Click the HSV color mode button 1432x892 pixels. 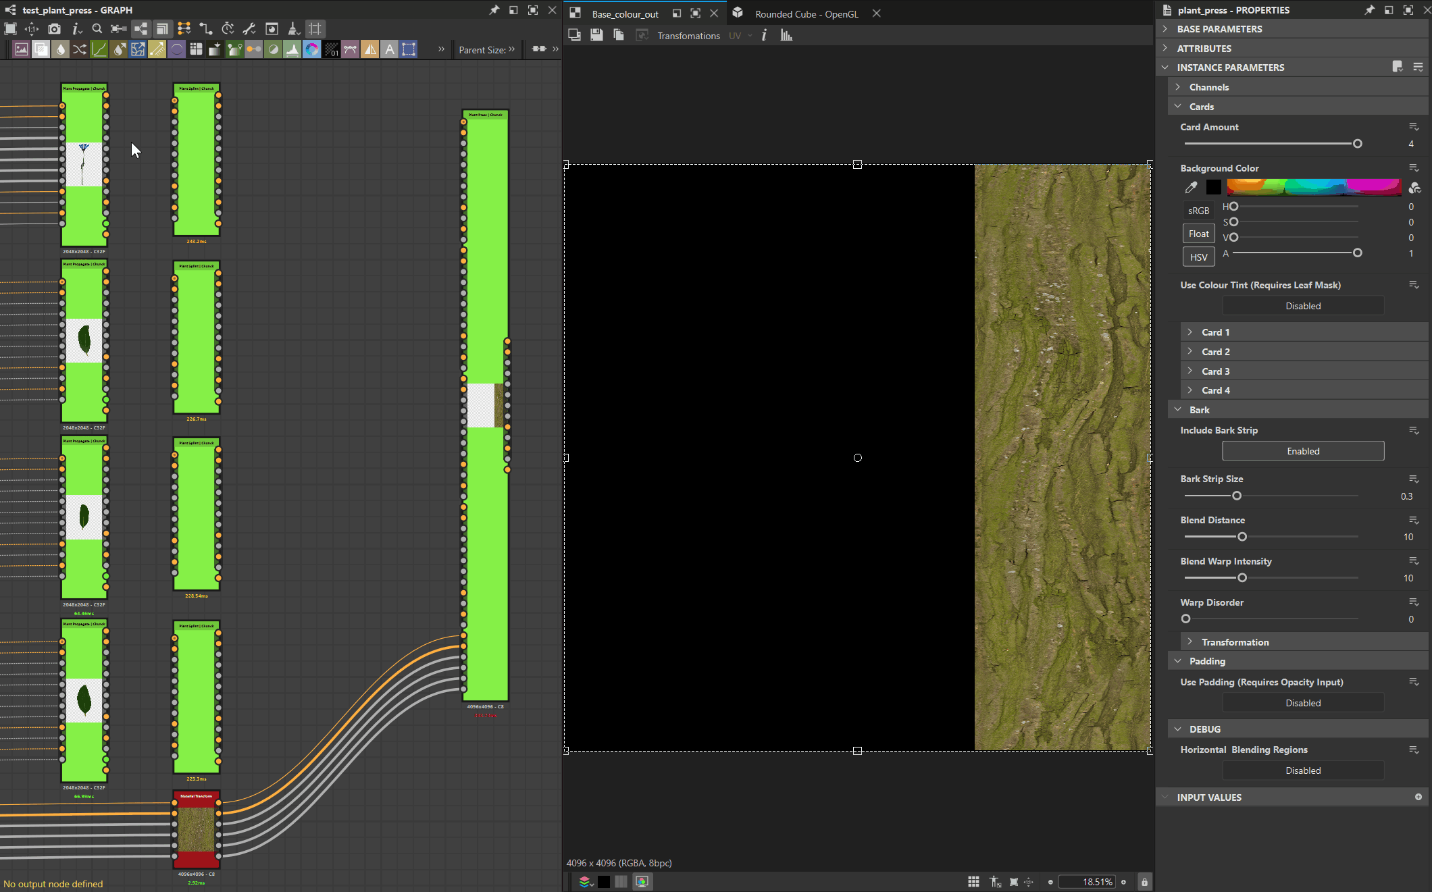(1198, 257)
